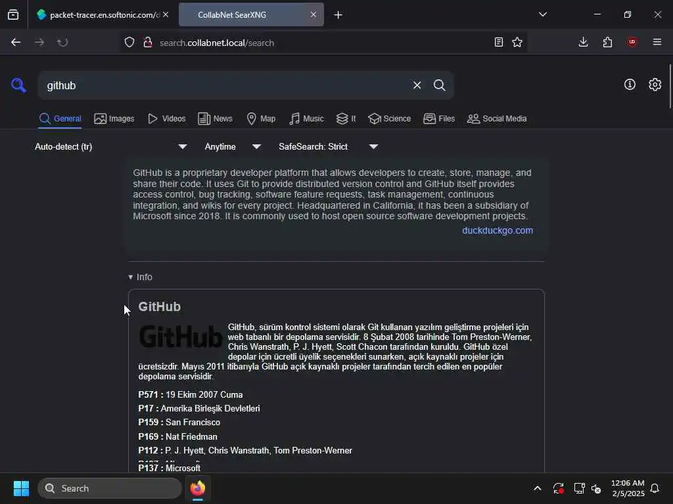The height and width of the screenshot is (504, 673).
Task: Switch to Files search category
Action: 438,119
